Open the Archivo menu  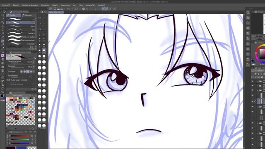pyautogui.click(x=6, y=5)
